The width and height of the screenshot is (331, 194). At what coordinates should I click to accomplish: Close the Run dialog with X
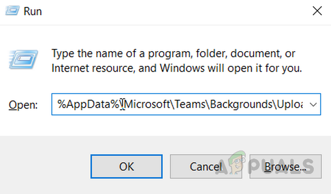click(316, 11)
